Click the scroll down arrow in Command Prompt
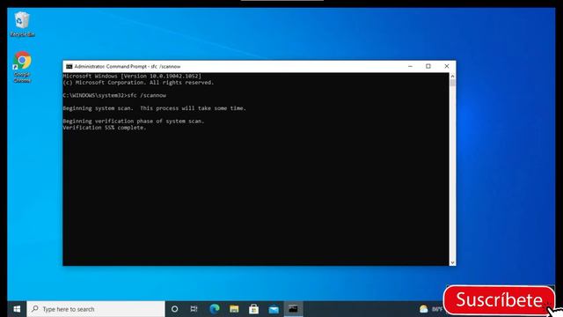The width and height of the screenshot is (563, 317). [452, 262]
